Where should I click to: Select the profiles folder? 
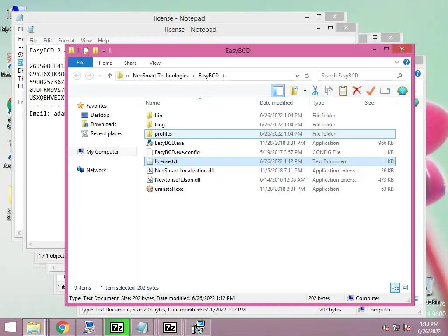[270, 134]
